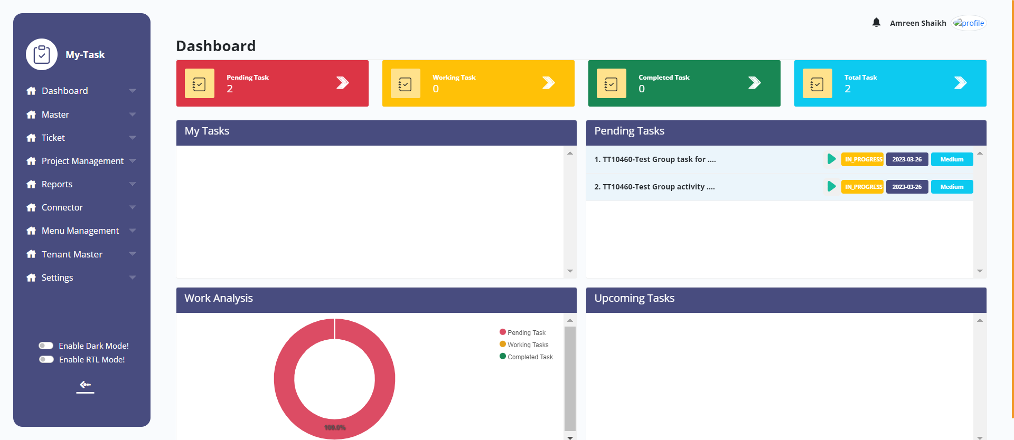Viewport: 1014px width, 440px height.
Task: Start the Test Group activity play icon
Action: (x=831, y=187)
